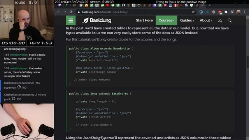The width and height of the screenshot is (249, 140).
Task: Open the Chrome three-dot menu
Action: [x=245, y=12]
